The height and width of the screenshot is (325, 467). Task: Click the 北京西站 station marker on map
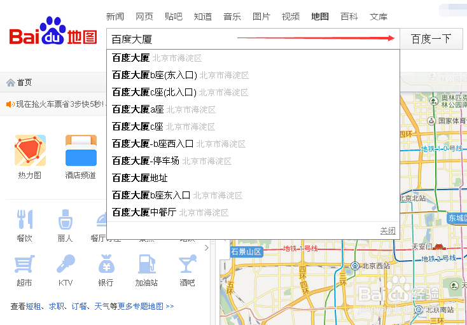(x=355, y=265)
